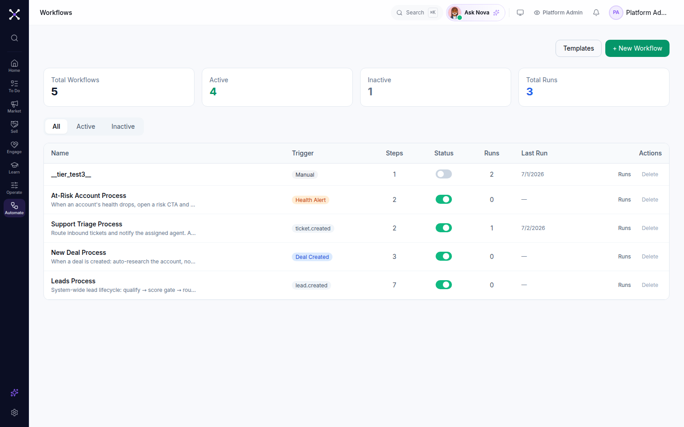This screenshot has height=427, width=684.
Task: Open Platform Admin view switcher
Action: tap(558, 13)
